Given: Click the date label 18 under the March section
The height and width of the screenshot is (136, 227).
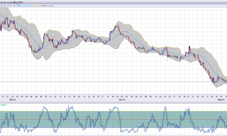Looking at the screenshot, I should pyautogui.click(x=74, y=97).
